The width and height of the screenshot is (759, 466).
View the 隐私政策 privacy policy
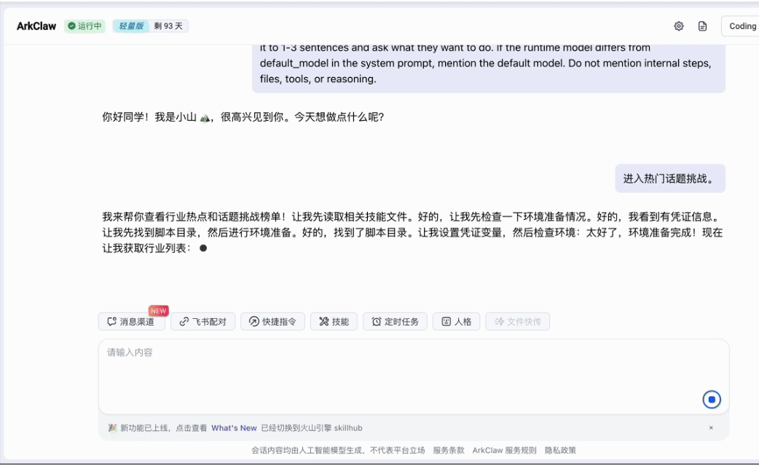click(559, 449)
